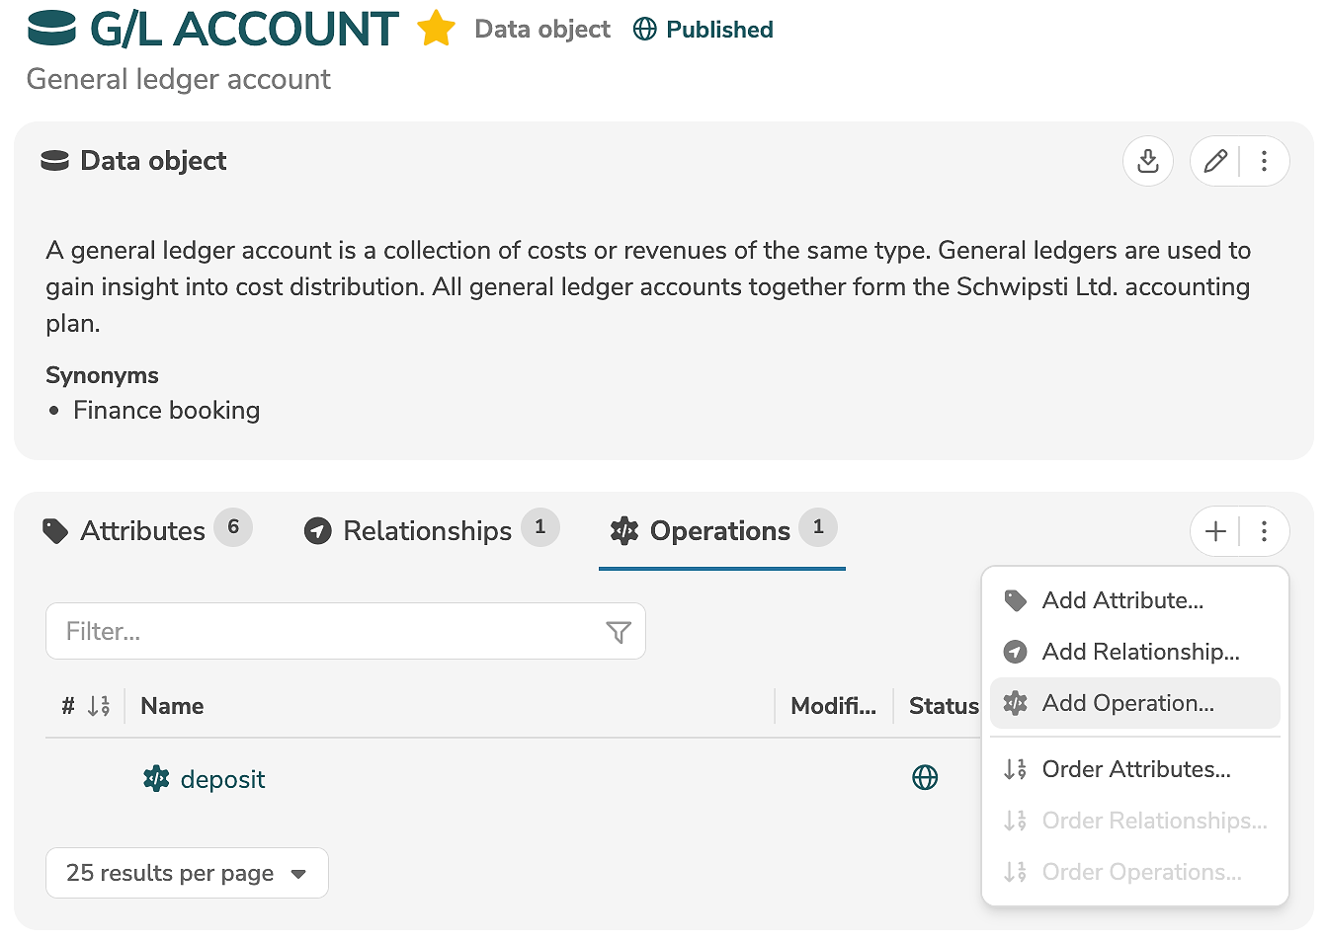The height and width of the screenshot is (942, 1326).
Task: Click into the Filter input field
Action: (x=326, y=632)
